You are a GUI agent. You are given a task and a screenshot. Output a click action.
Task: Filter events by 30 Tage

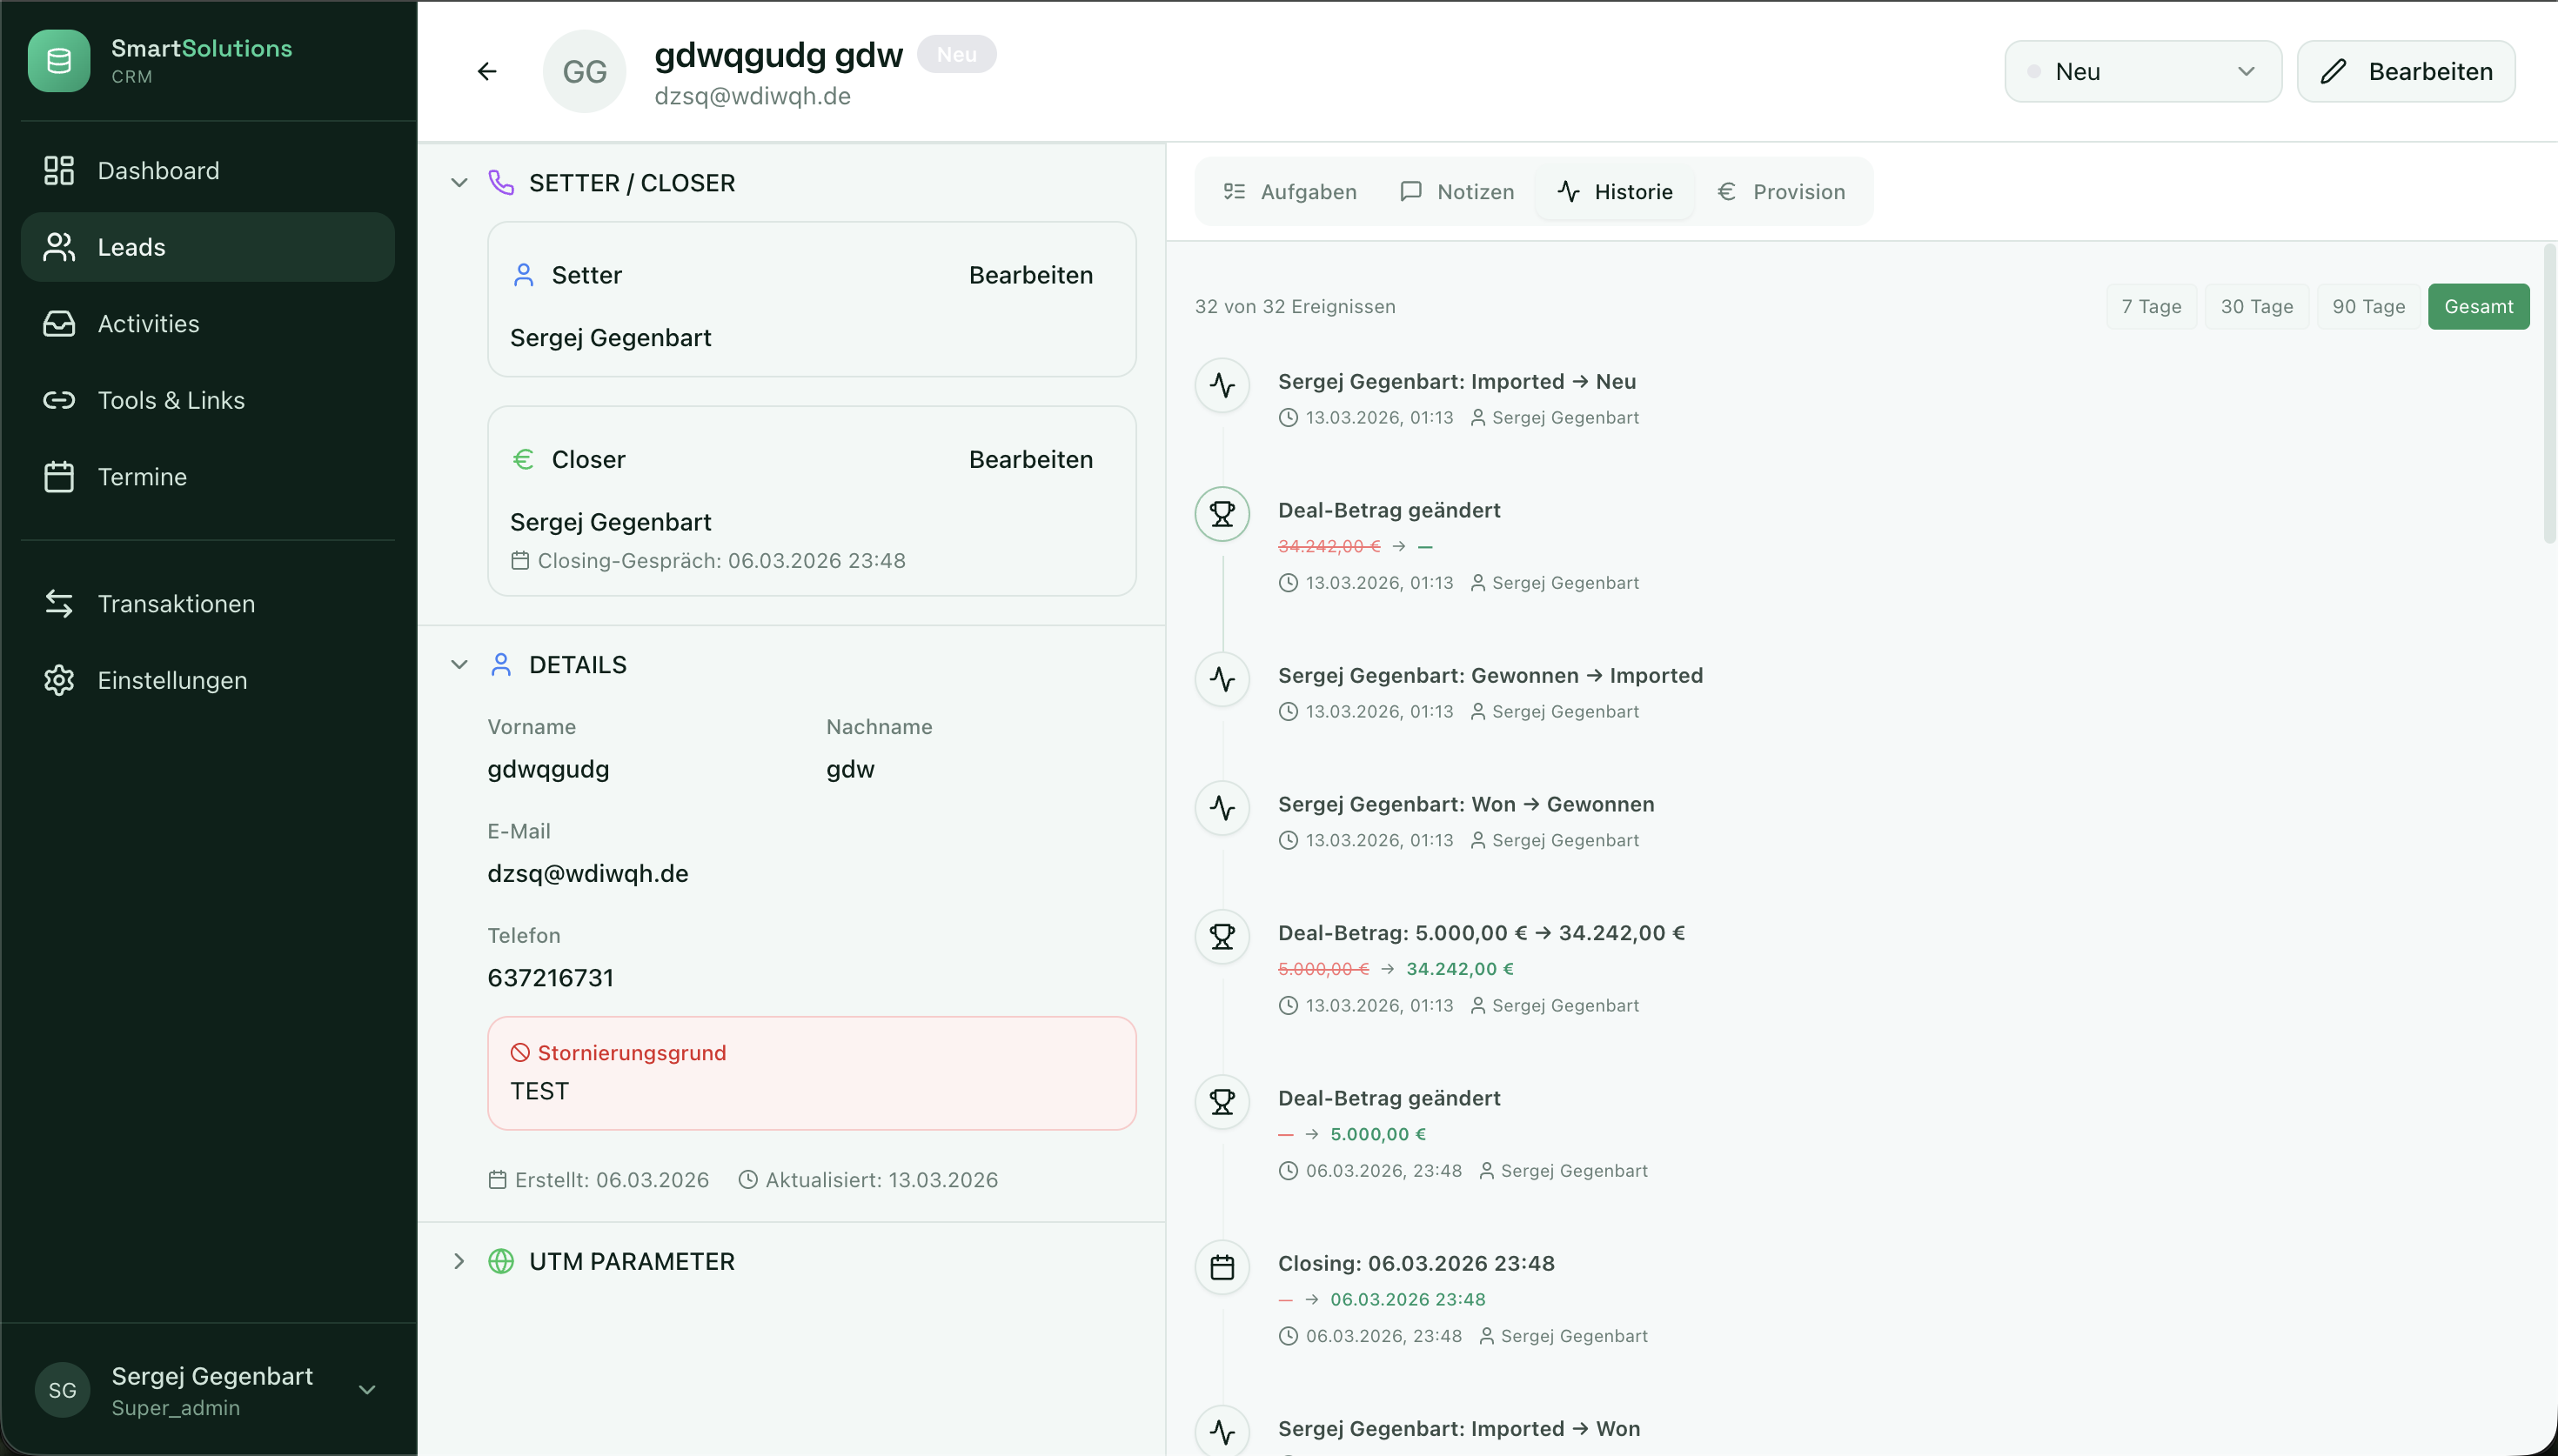click(2256, 306)
